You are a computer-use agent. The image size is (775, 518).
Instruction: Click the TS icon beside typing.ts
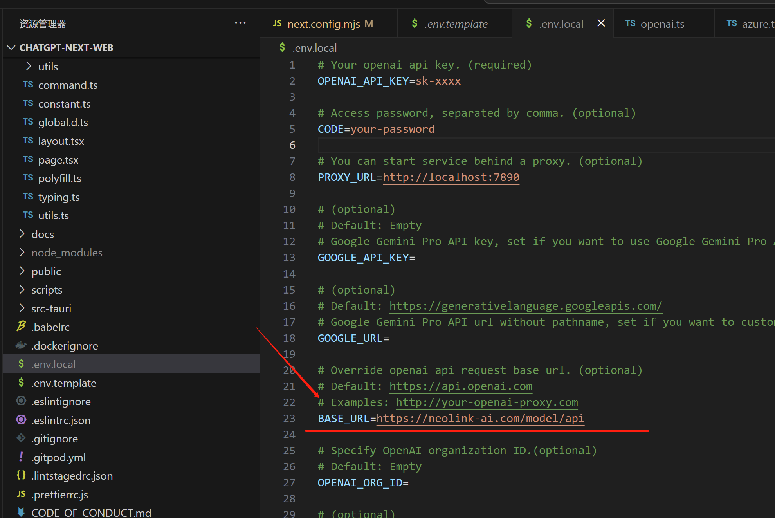point(28,197)
